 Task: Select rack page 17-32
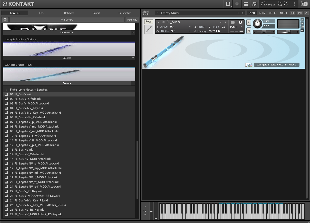click(x=262, y=13)
